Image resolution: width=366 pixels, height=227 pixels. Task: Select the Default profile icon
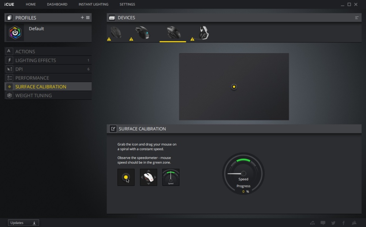15,32
